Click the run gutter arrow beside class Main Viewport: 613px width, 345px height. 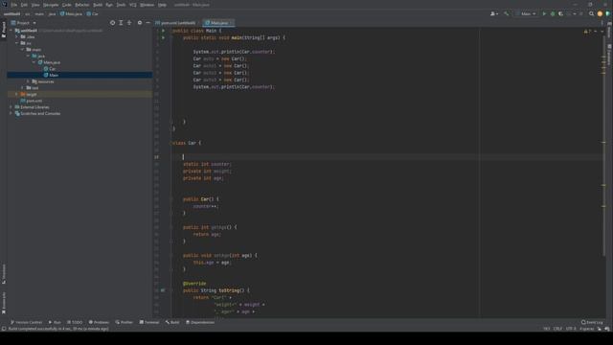(164, 31)
